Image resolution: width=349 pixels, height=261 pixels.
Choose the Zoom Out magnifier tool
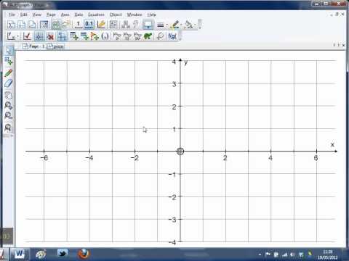click(9, 115)
